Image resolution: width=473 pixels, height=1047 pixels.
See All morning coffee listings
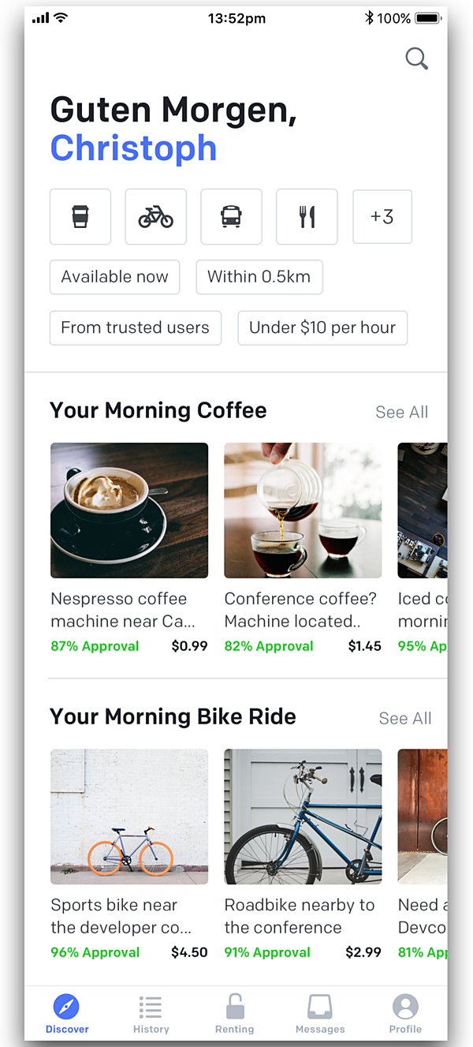(402, 412)
